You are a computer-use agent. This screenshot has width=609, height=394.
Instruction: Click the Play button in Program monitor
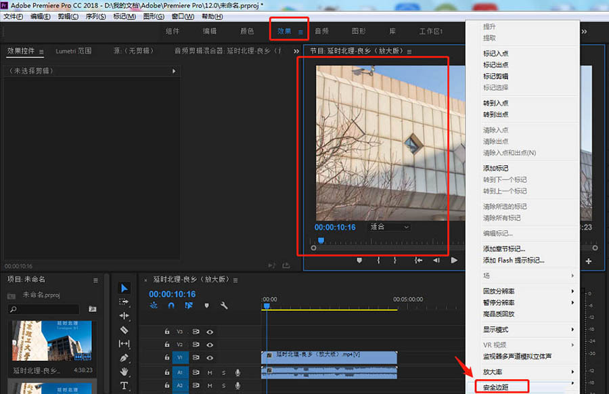pyautogui.click(x=453, y=260)
